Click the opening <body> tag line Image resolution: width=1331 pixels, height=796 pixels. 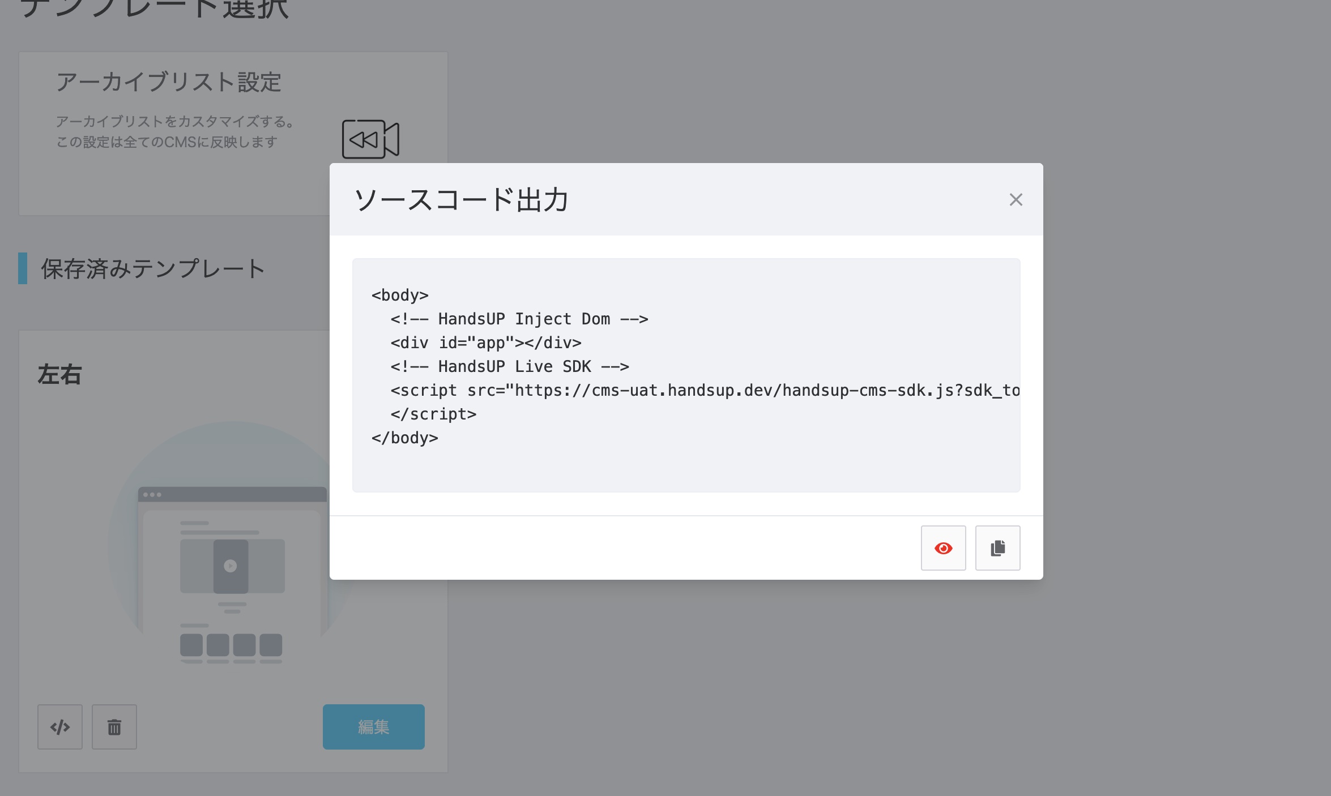400,296
